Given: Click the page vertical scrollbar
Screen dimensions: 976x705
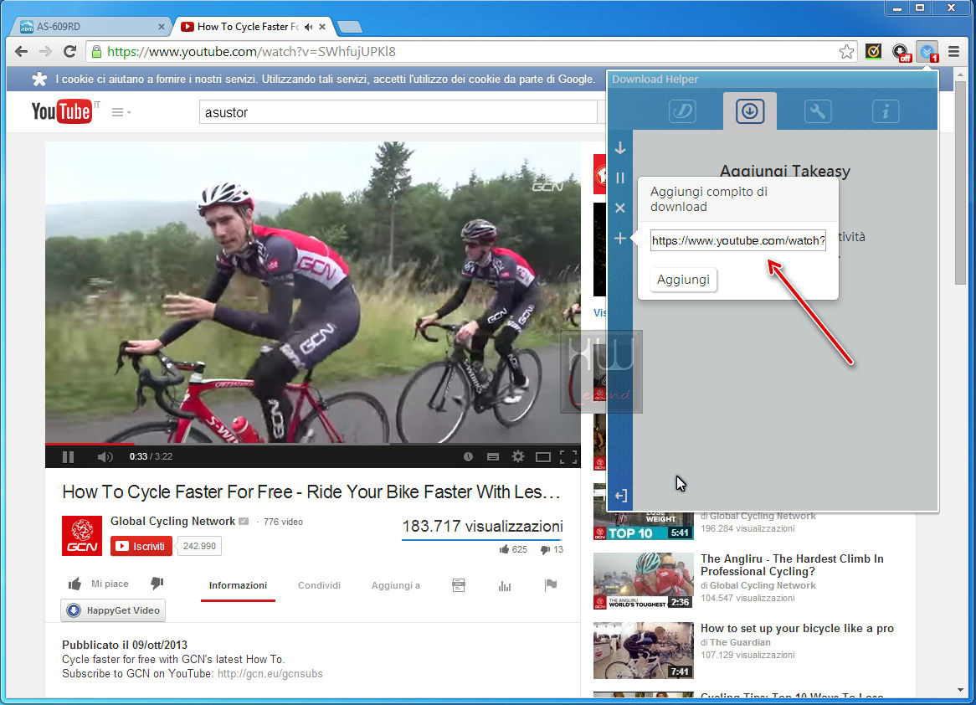Looking at the screenshot, I should (960, 182).
